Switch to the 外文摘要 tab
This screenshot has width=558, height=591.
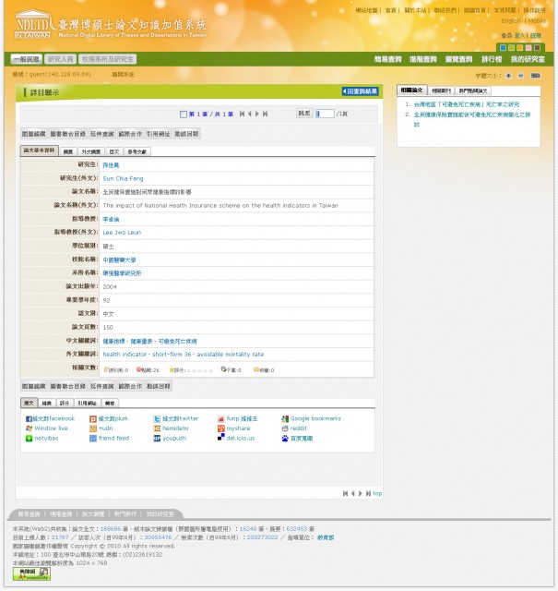[91, 151]
